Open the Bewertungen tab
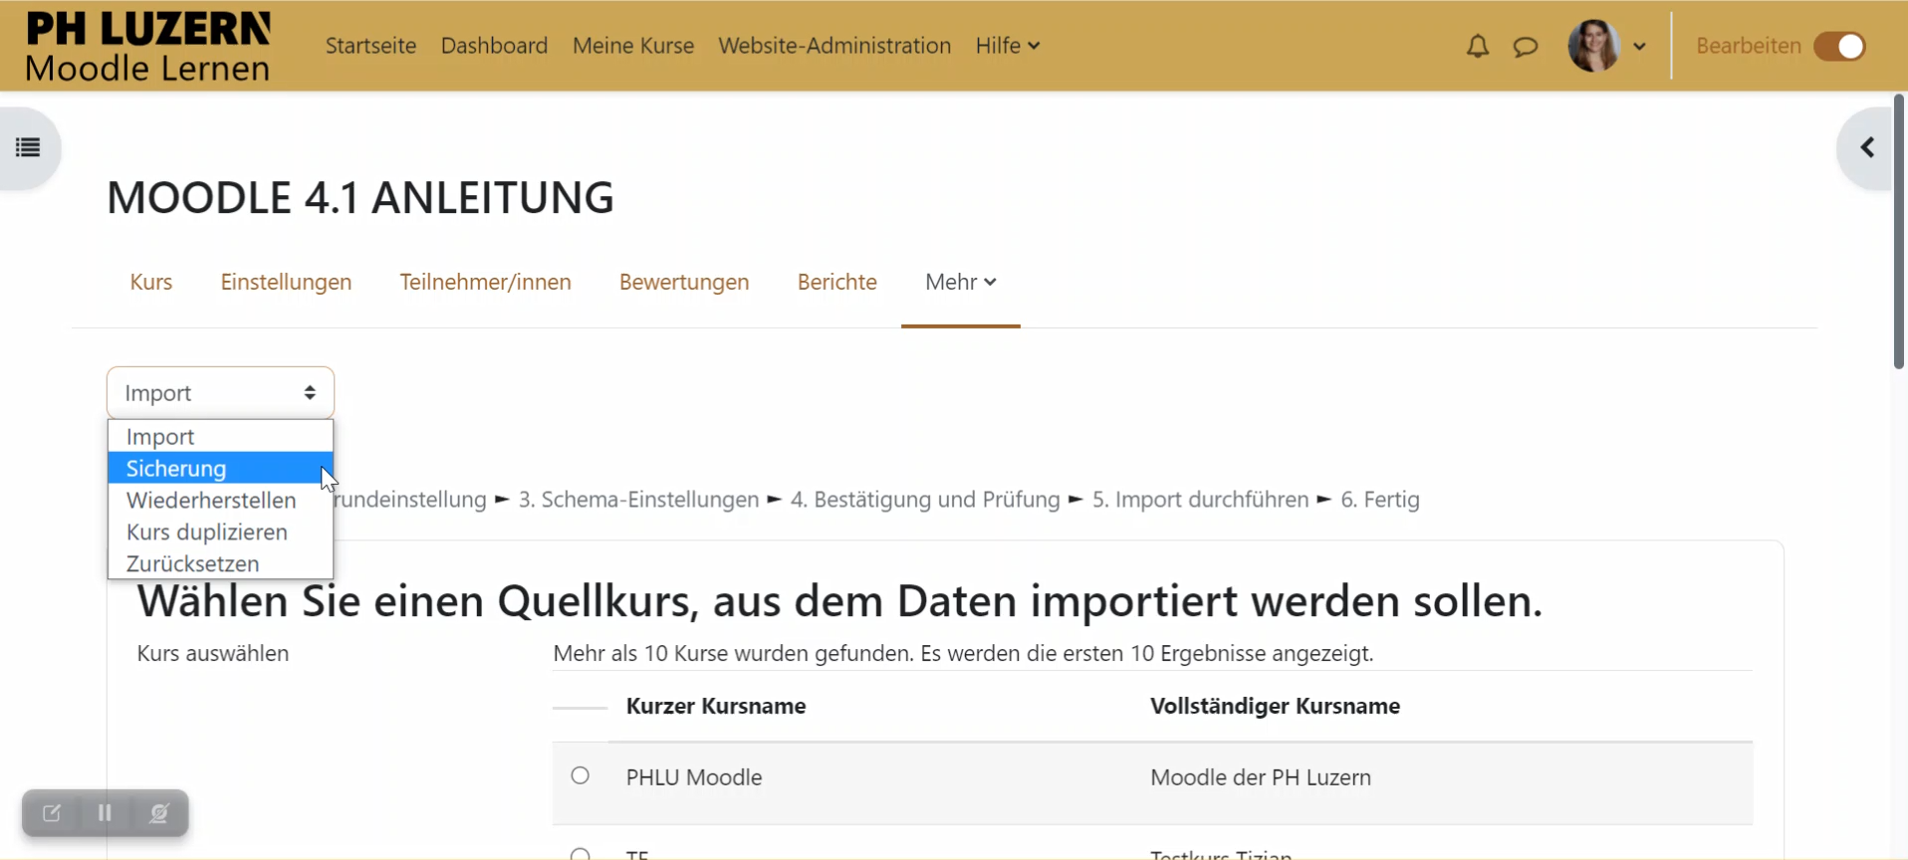The width and height of the screenshot is (1908, 860). click(x=684, y=282)
